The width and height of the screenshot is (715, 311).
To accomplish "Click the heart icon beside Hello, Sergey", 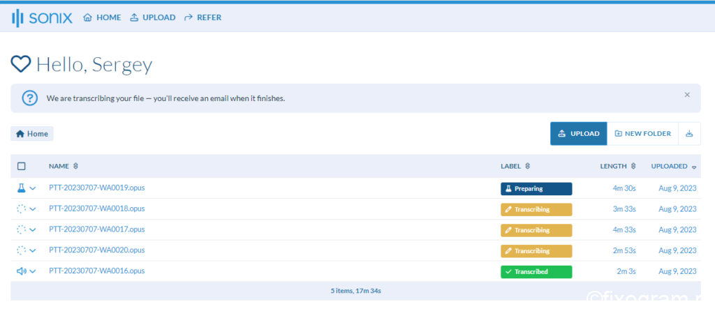I will pos(21,64).
